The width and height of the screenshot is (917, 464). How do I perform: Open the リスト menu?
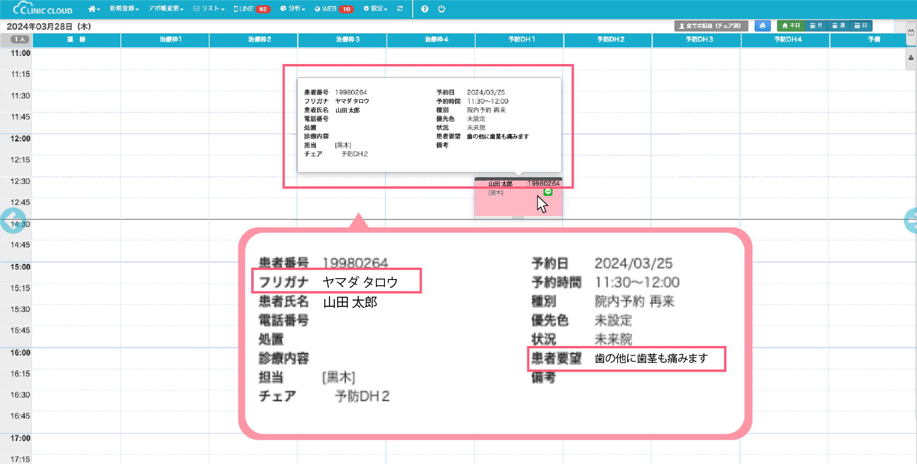coord(209,9)
